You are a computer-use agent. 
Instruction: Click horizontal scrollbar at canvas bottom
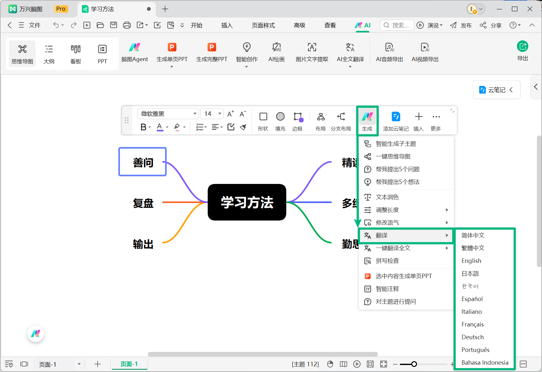coord(263,354)
